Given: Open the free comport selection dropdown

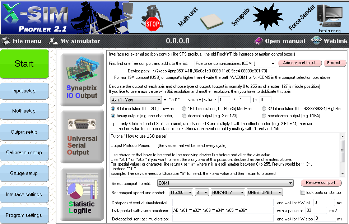Looking at the screenshot, I should point(235,63).
